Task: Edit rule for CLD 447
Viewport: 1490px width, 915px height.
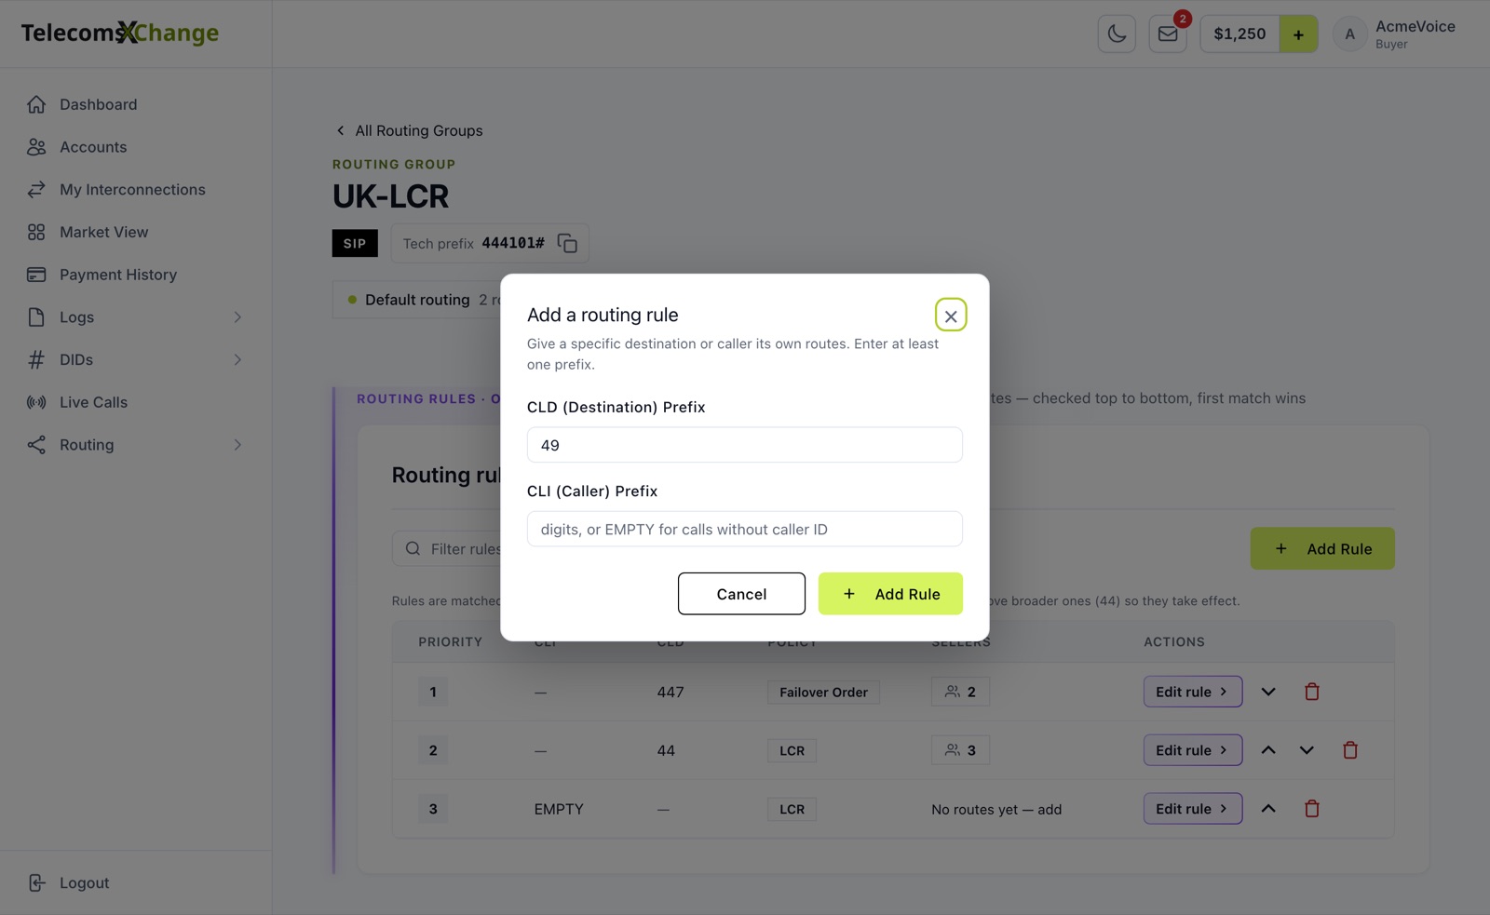Action: coord(1193,692)
